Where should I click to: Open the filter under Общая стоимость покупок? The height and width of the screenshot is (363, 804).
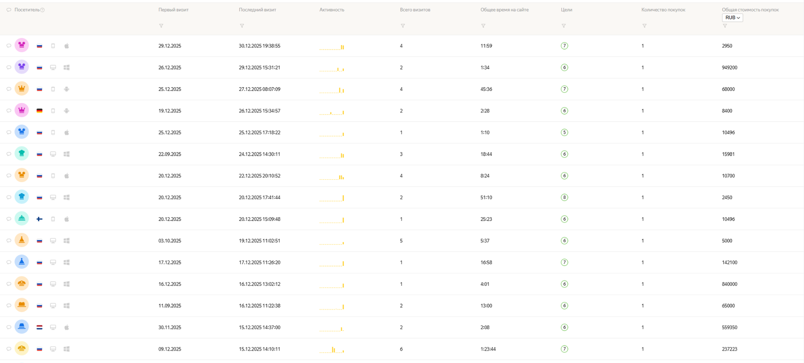pyautogui.click(x=724, y=26)
